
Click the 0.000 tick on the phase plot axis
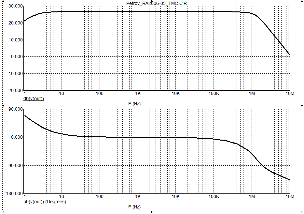click(x=17, y=137)
